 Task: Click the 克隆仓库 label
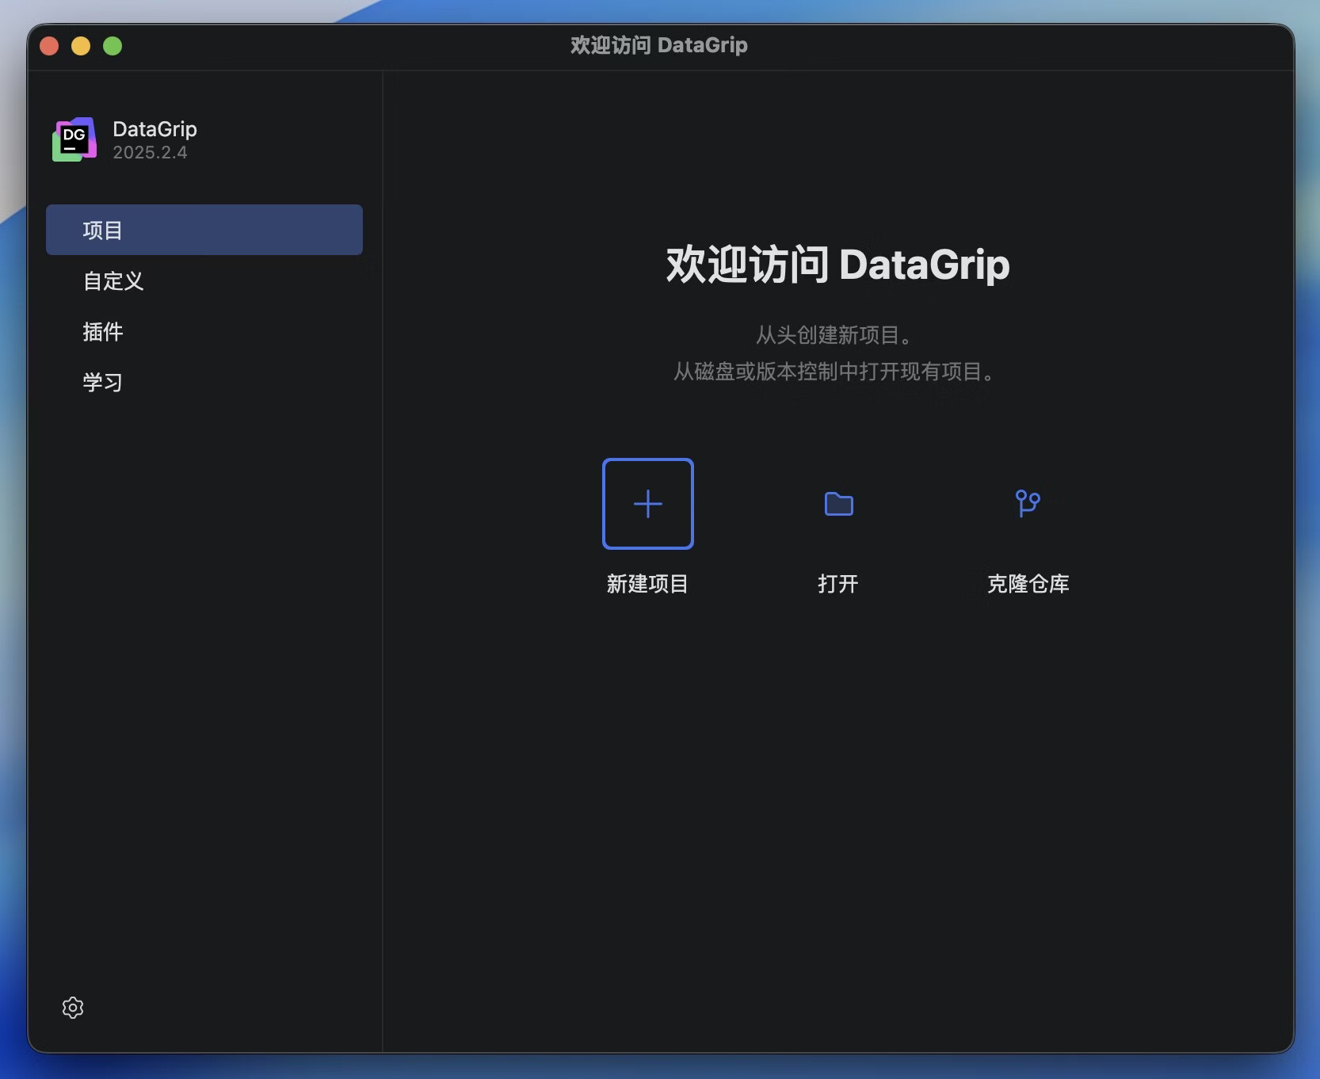coord(1028,584)
